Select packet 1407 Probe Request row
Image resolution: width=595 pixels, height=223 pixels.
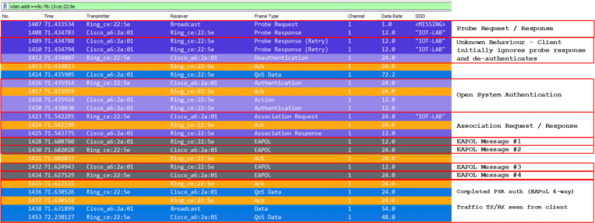coord(226,24)
